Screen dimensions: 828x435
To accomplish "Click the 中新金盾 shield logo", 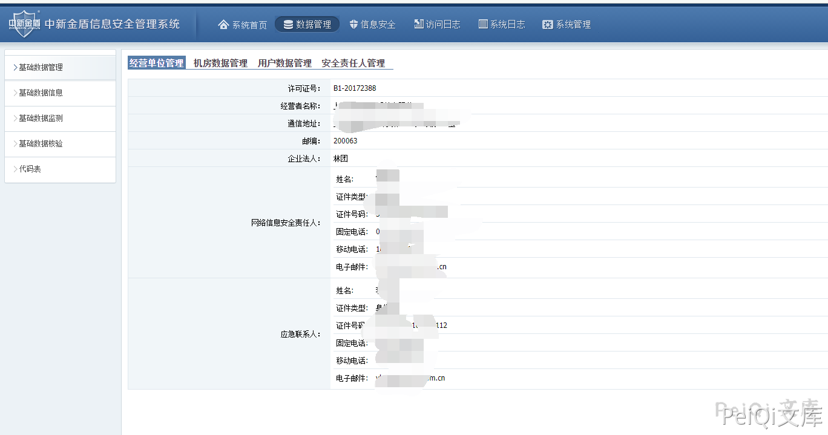I will coord(24,24).
